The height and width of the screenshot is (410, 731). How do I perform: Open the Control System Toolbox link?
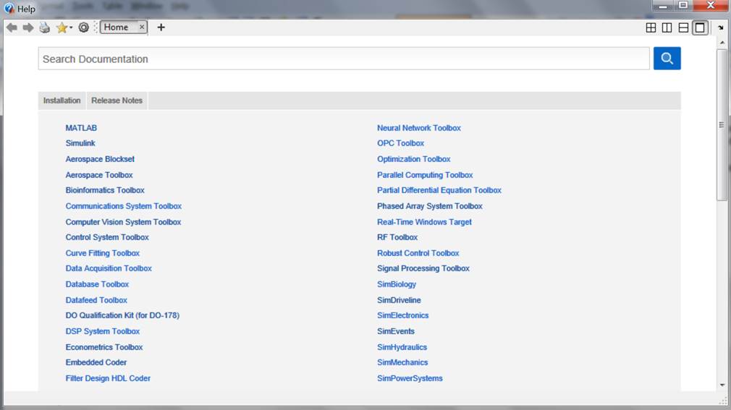(x=107, y=237)
